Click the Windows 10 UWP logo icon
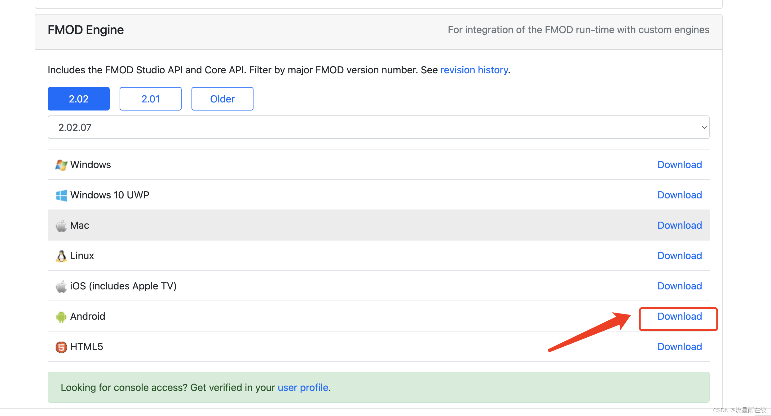Viewport: 771px width, 416px height. [x=61, y=195]
